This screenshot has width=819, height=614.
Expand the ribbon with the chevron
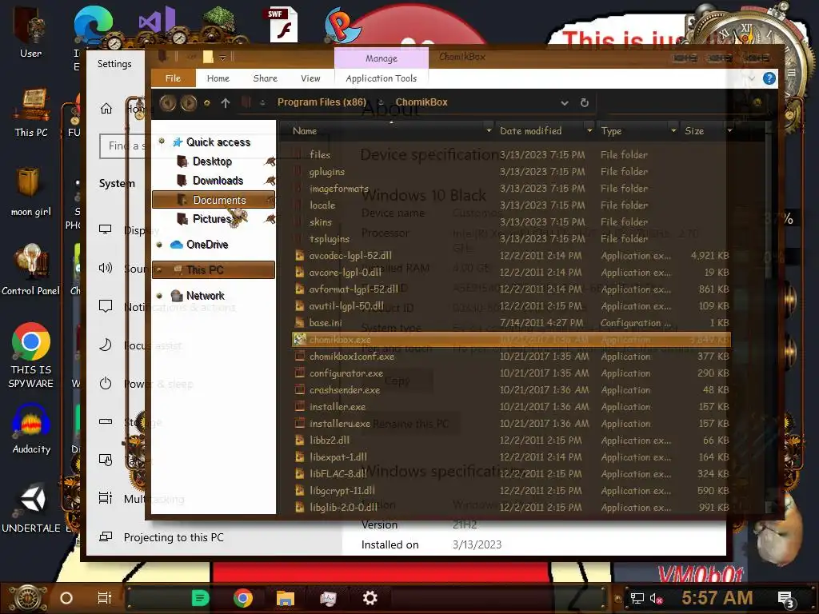pos(752,78)
